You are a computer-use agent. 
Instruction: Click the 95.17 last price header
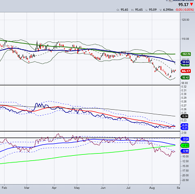184,5
